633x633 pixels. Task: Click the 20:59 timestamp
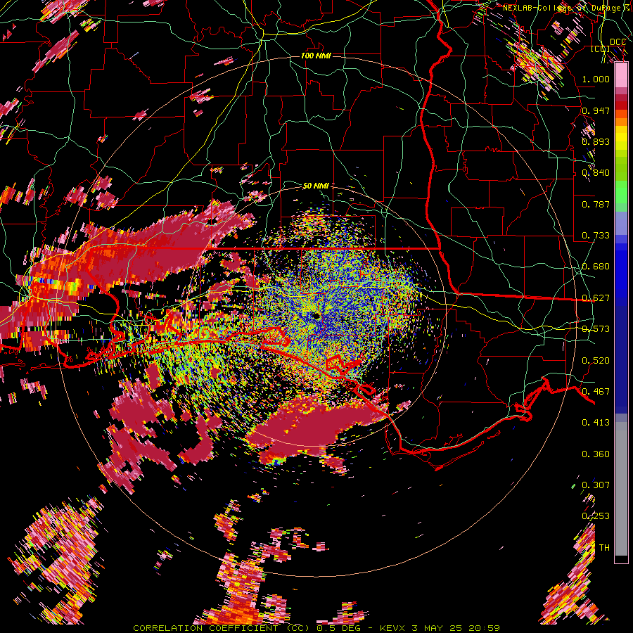[x=484, y=628]
